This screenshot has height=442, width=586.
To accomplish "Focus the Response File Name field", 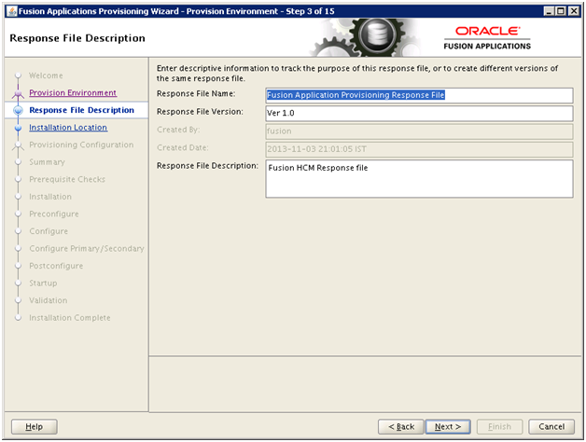I will pyautogui.click(x=419, y=95).
